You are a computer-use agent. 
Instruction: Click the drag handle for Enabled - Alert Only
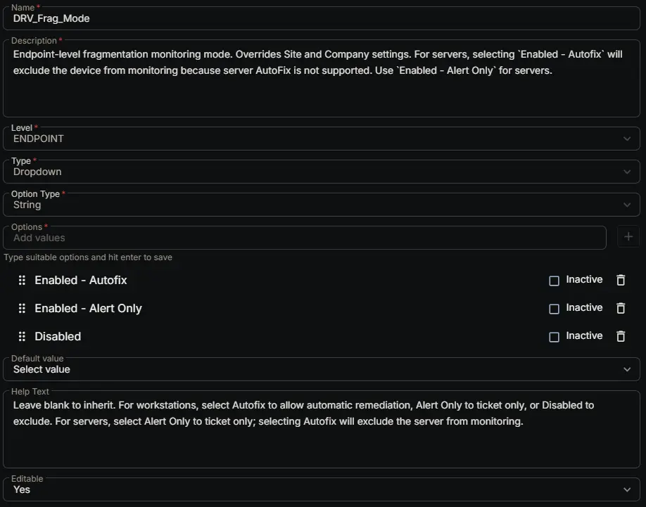coord(22,308)
